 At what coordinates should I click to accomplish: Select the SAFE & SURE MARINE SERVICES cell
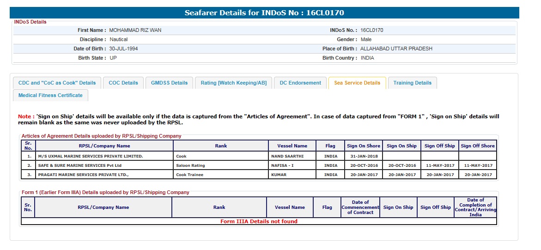click(80, 165)
